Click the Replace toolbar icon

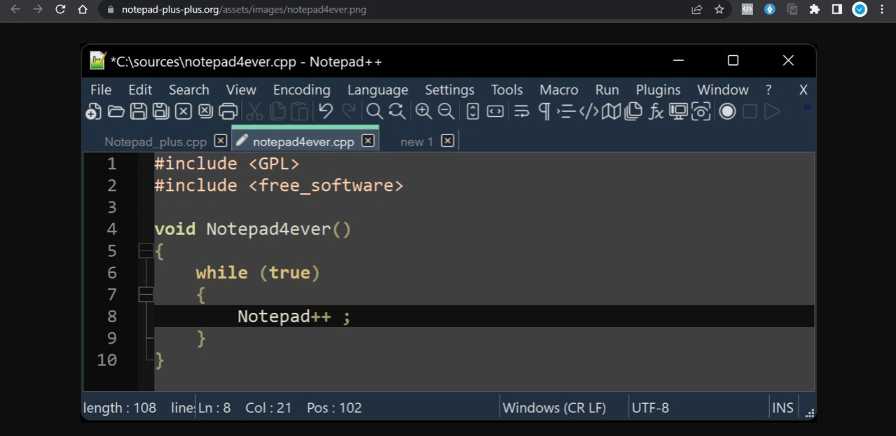[397, 111]
